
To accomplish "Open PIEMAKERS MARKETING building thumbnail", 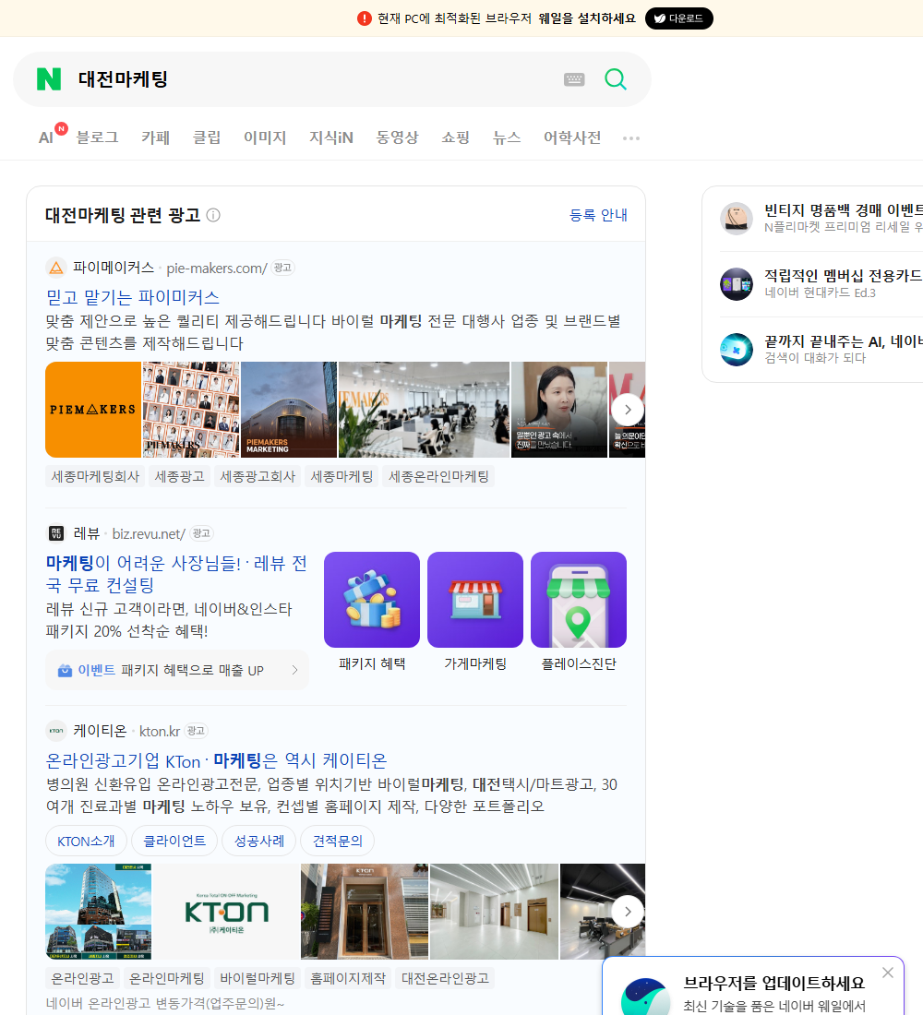I will 289,410.
